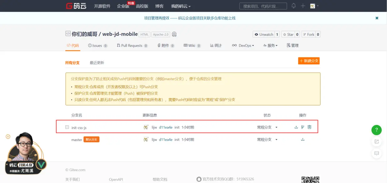Screen dimensions: 387x183
Task: Close the blue announcement banner
Action: tap(377, 18)
